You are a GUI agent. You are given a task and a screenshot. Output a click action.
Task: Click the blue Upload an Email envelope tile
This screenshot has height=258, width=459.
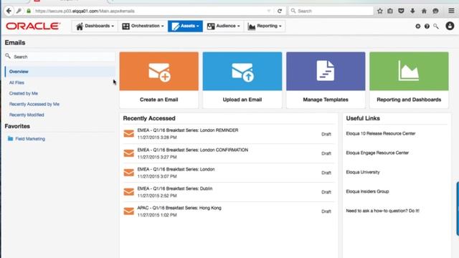(x=242, y=71)
